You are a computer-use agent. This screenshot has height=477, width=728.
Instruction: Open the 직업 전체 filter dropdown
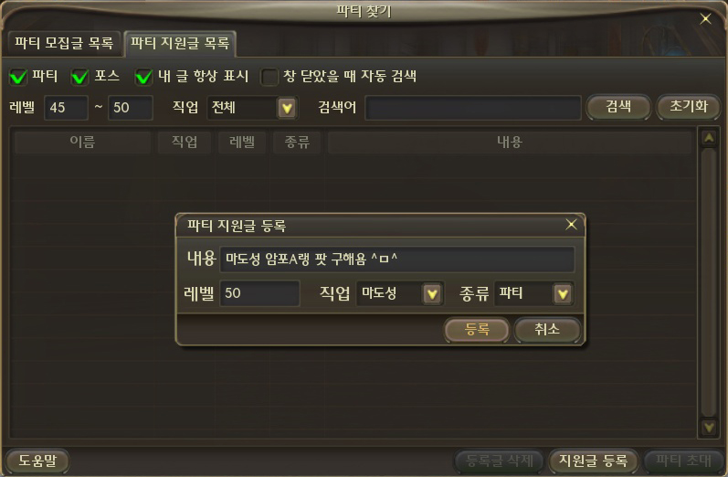287,108
